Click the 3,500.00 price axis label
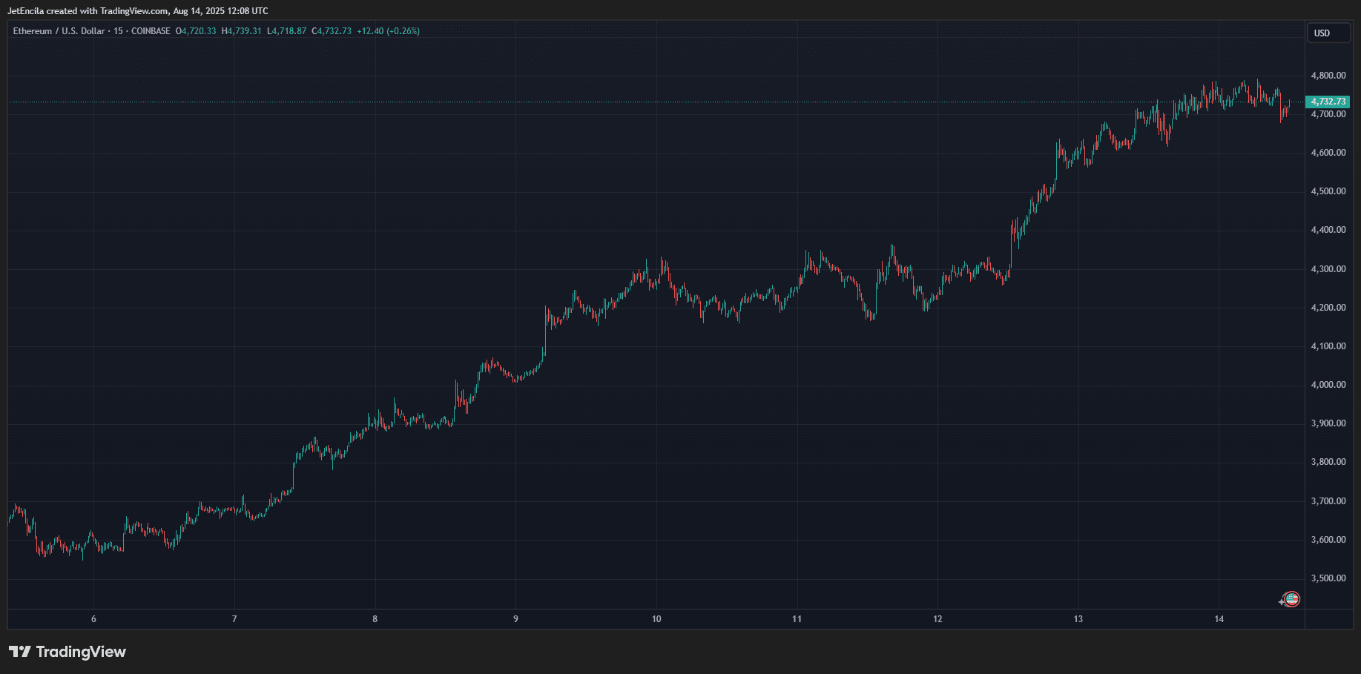 coord(1328,578)
